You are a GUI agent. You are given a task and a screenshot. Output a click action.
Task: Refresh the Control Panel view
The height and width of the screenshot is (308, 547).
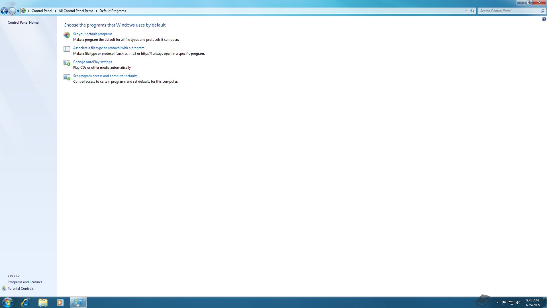click(472, 11)
